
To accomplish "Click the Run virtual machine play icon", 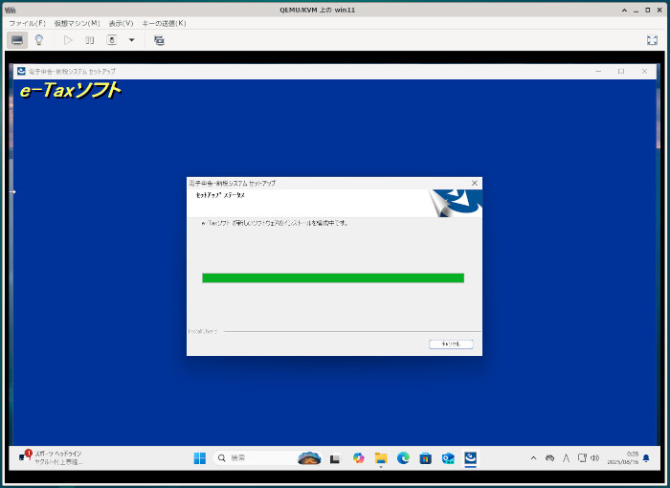I will coord(68,40).
